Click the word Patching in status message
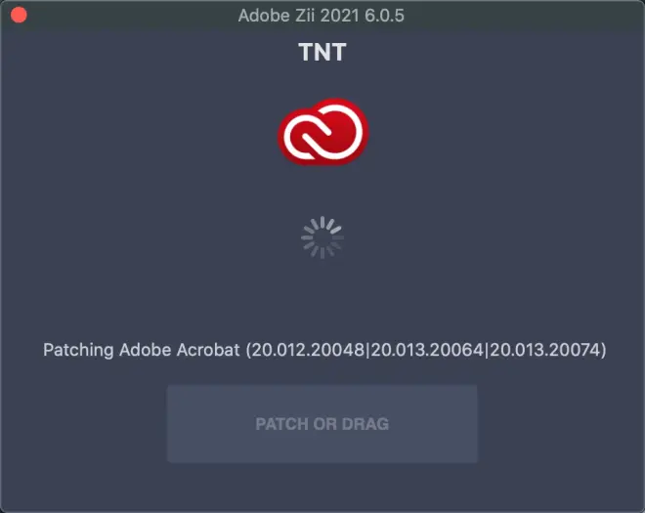 pos(78,351)
